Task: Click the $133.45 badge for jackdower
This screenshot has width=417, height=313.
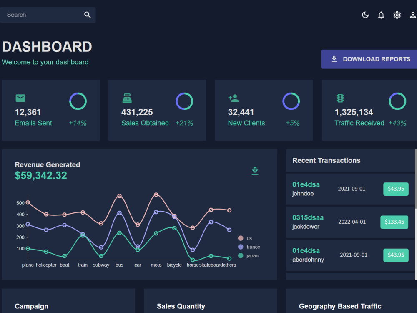Action: point(394,222)
